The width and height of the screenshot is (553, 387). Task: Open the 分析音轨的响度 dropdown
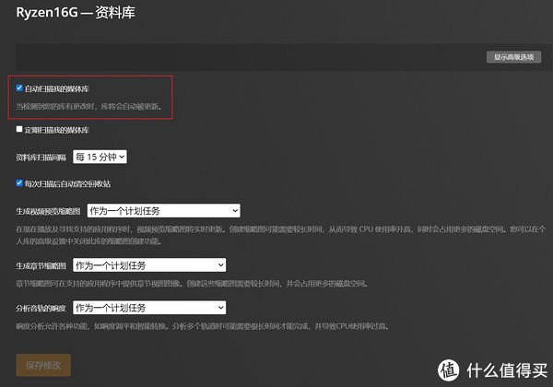coord(149,308)
